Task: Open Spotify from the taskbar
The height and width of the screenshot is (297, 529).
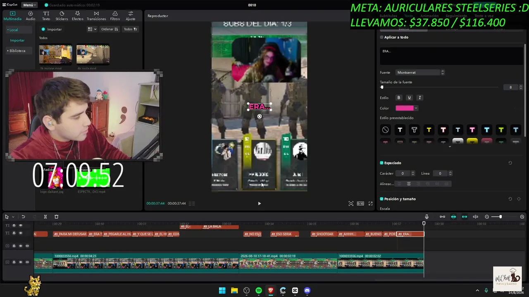Action: [259, 290]
